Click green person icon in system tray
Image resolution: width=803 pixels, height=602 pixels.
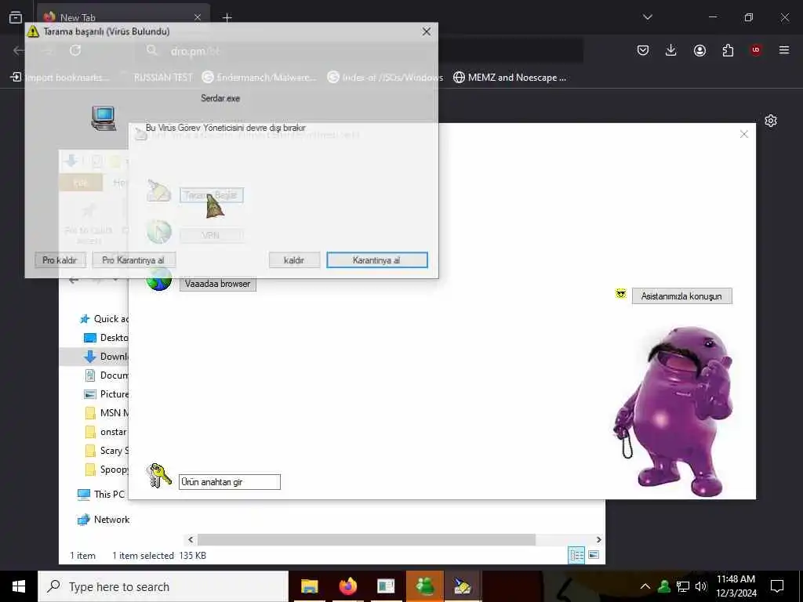click(x=664, y=586)
